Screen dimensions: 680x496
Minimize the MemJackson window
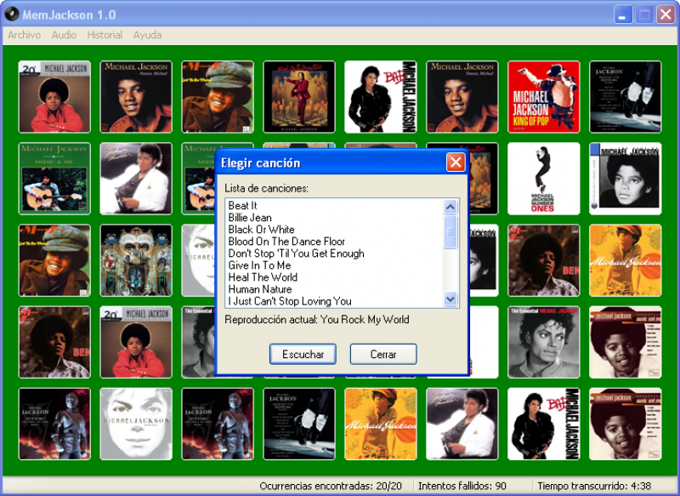click(x=623, y=14)
